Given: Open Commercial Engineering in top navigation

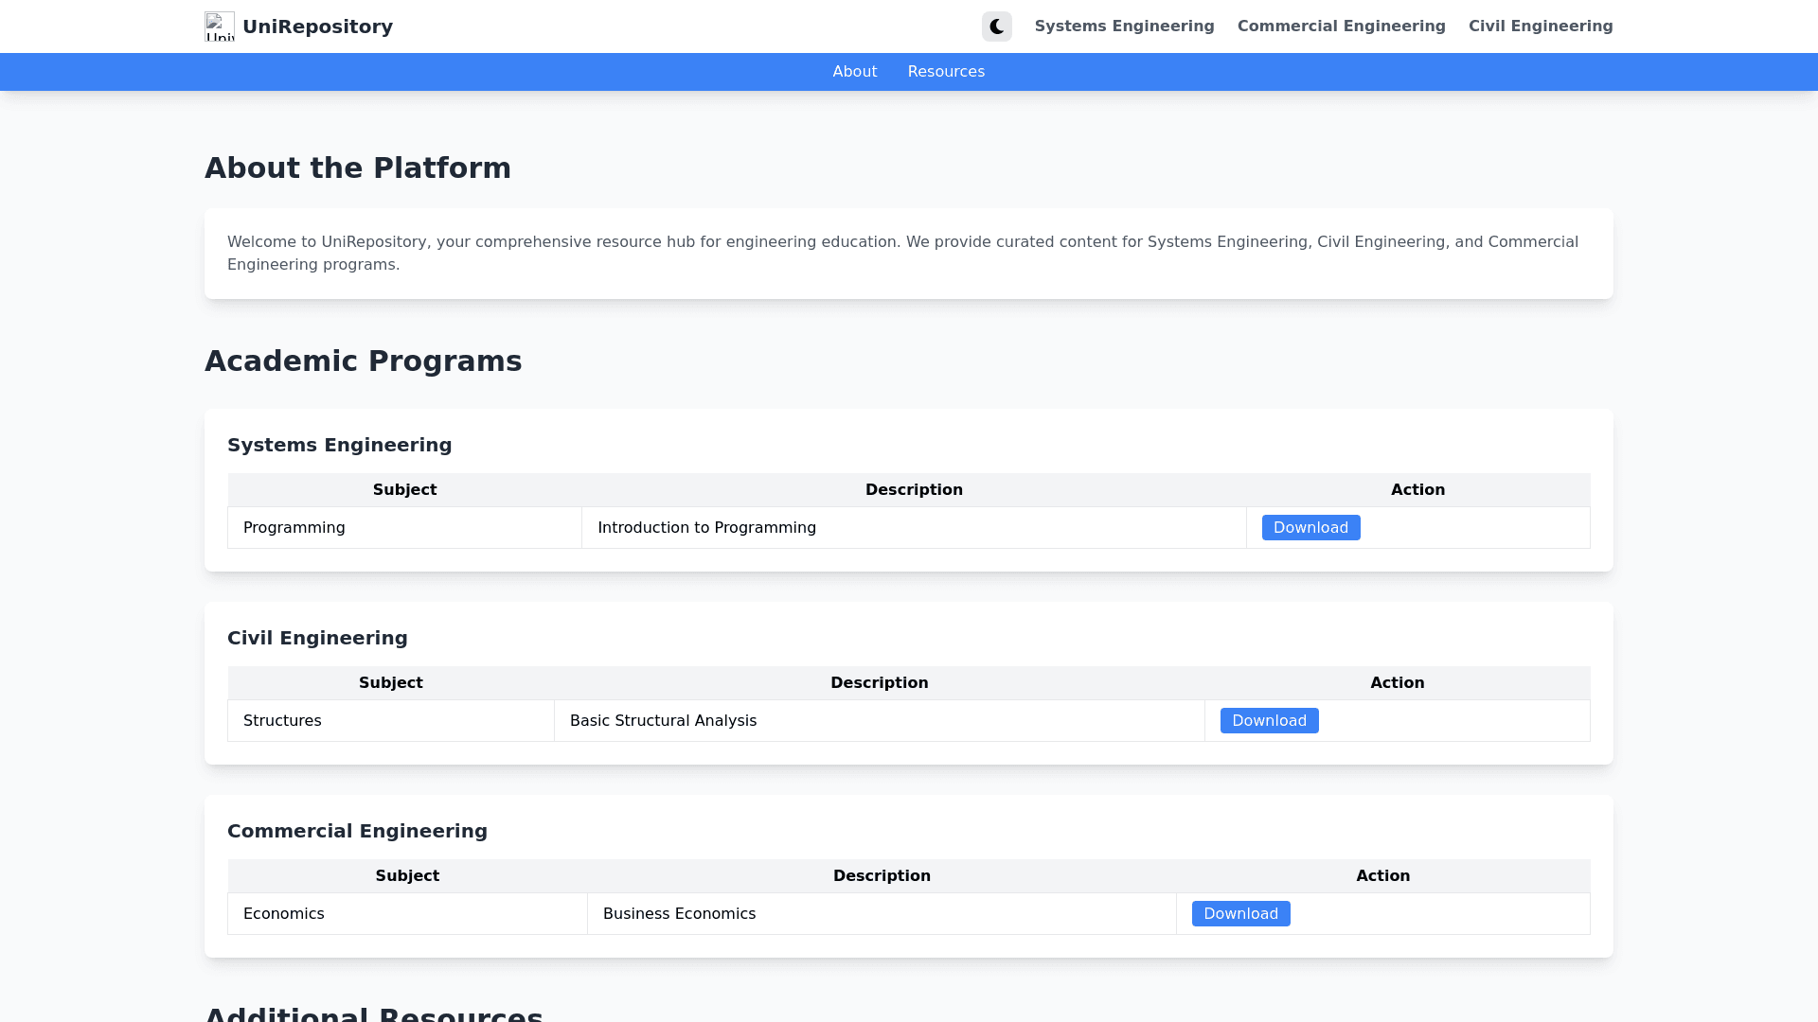Looking at the screenshot, I should point(1341,26).
